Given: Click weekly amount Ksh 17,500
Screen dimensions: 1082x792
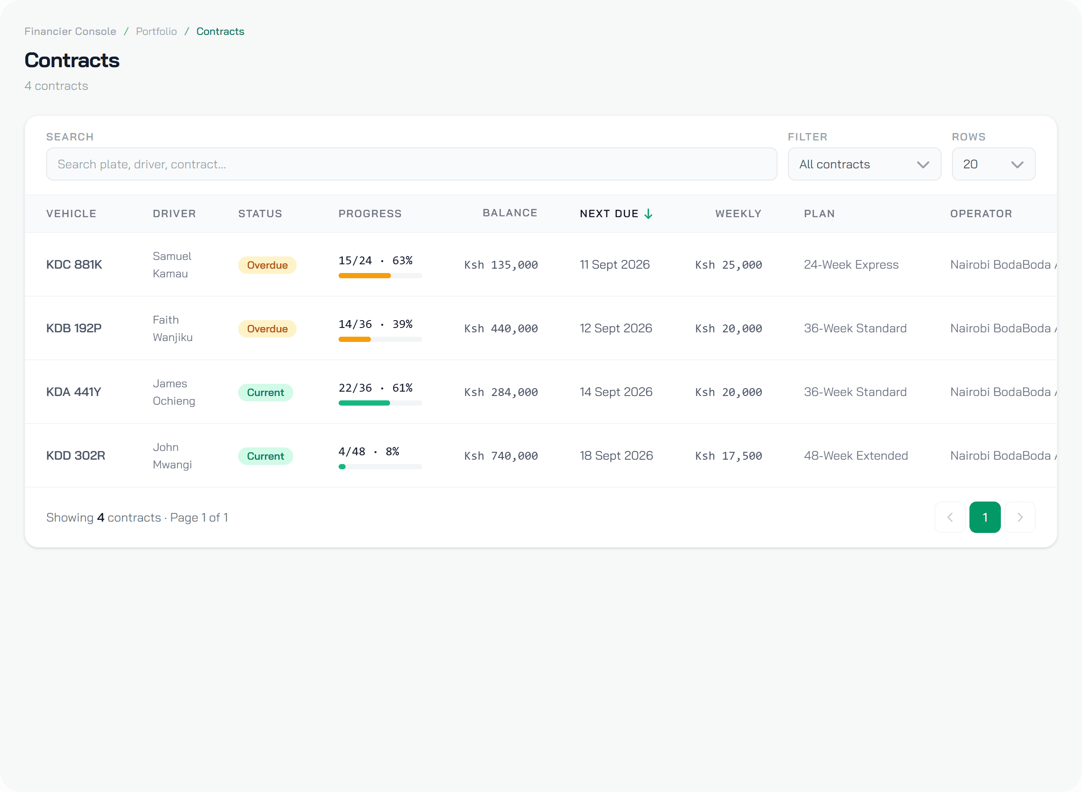Looking at the screenshot, I should (x=729, y=455).
